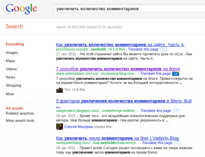Screen dimensions: 205x157
Task: Click Сергей Мазураш avatar thumbnail
Action: click(x=59, y=127)
